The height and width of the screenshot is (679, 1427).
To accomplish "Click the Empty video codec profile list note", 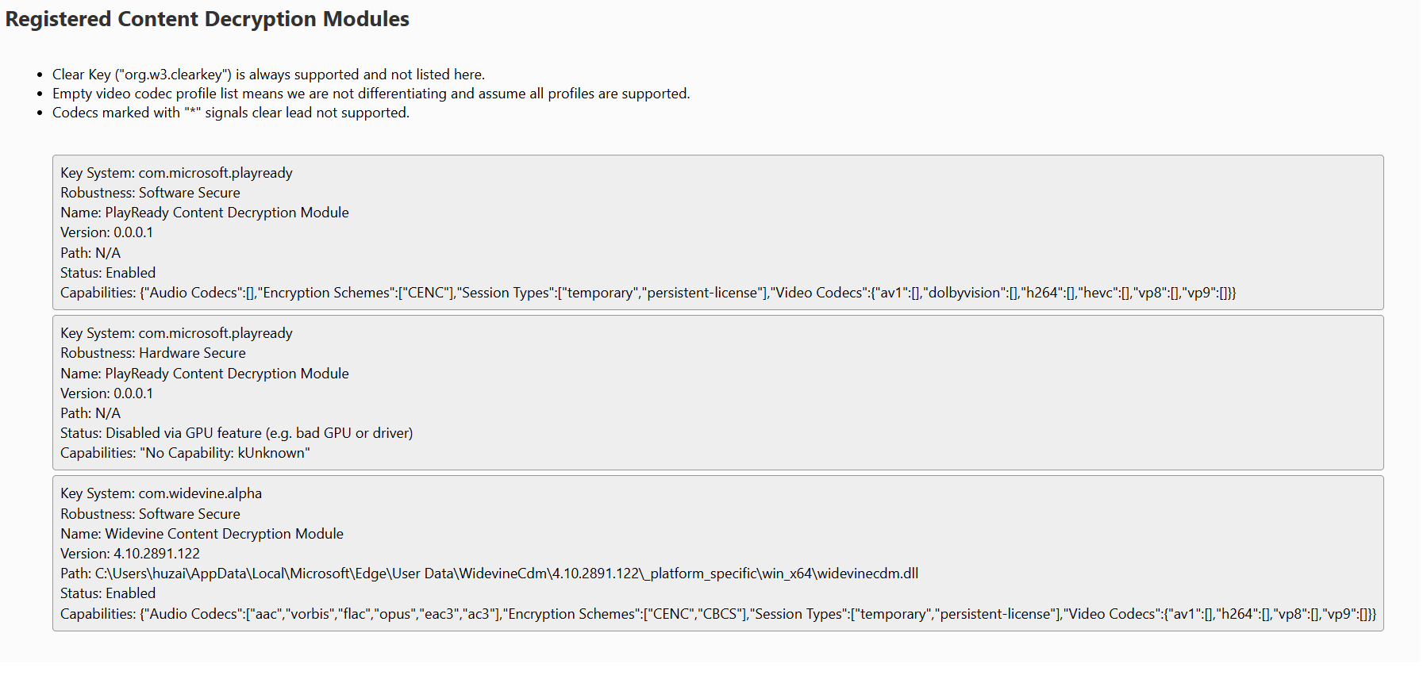I will point(371,94).
